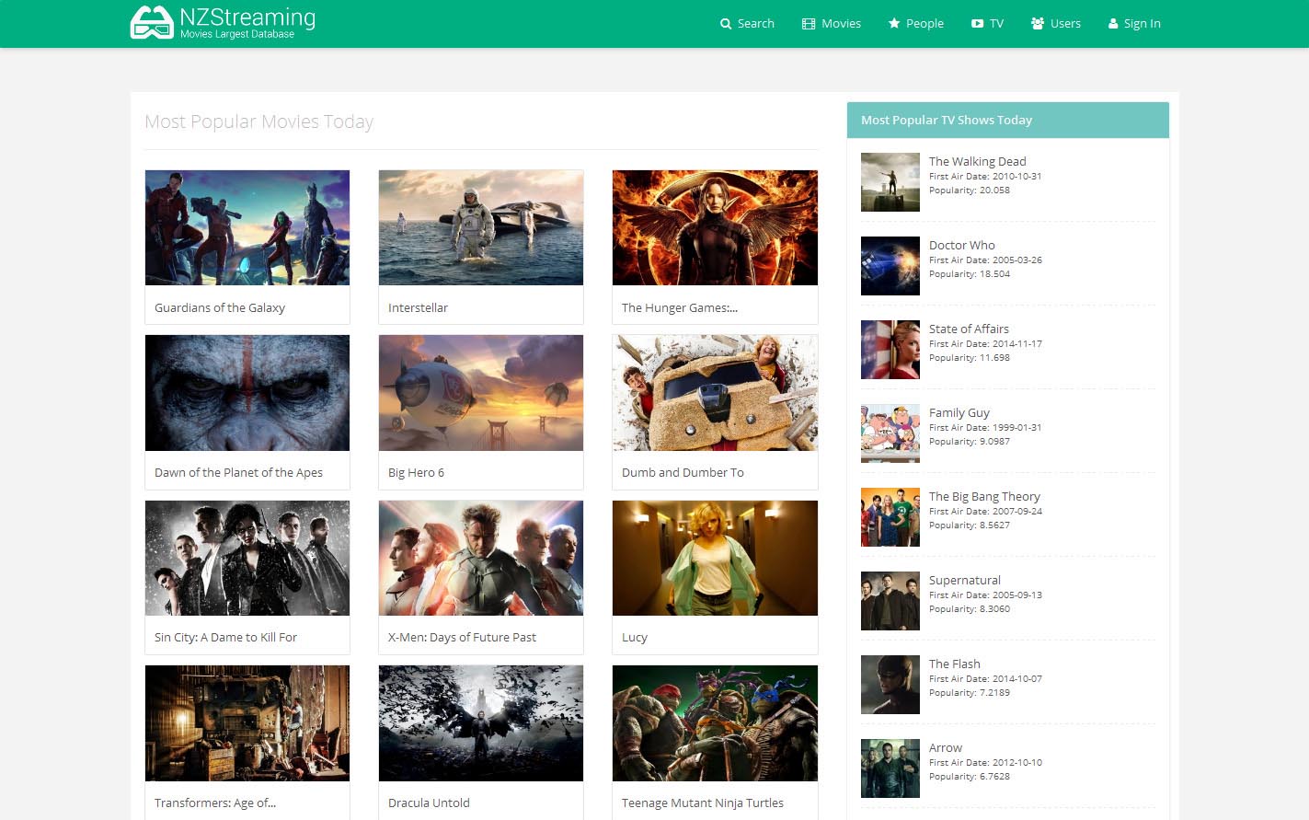Viewport: 1309px width, 820px height.
Task: Open the Lucy movie poster
Action: (715, 558)
